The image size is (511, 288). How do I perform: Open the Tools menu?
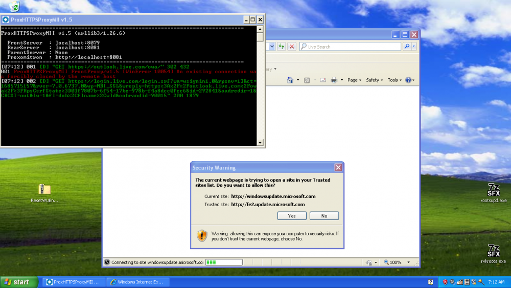394,80
